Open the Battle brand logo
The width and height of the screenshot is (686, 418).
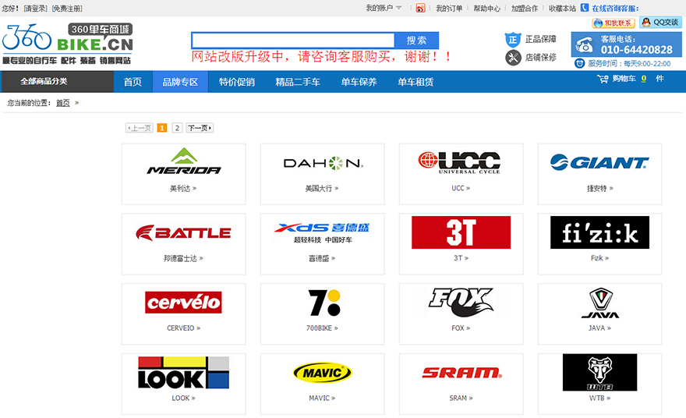(183, 233)
